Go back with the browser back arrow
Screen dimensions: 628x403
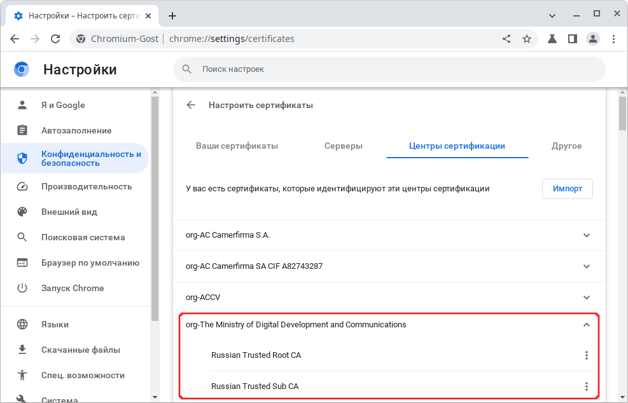click(15, 39)
